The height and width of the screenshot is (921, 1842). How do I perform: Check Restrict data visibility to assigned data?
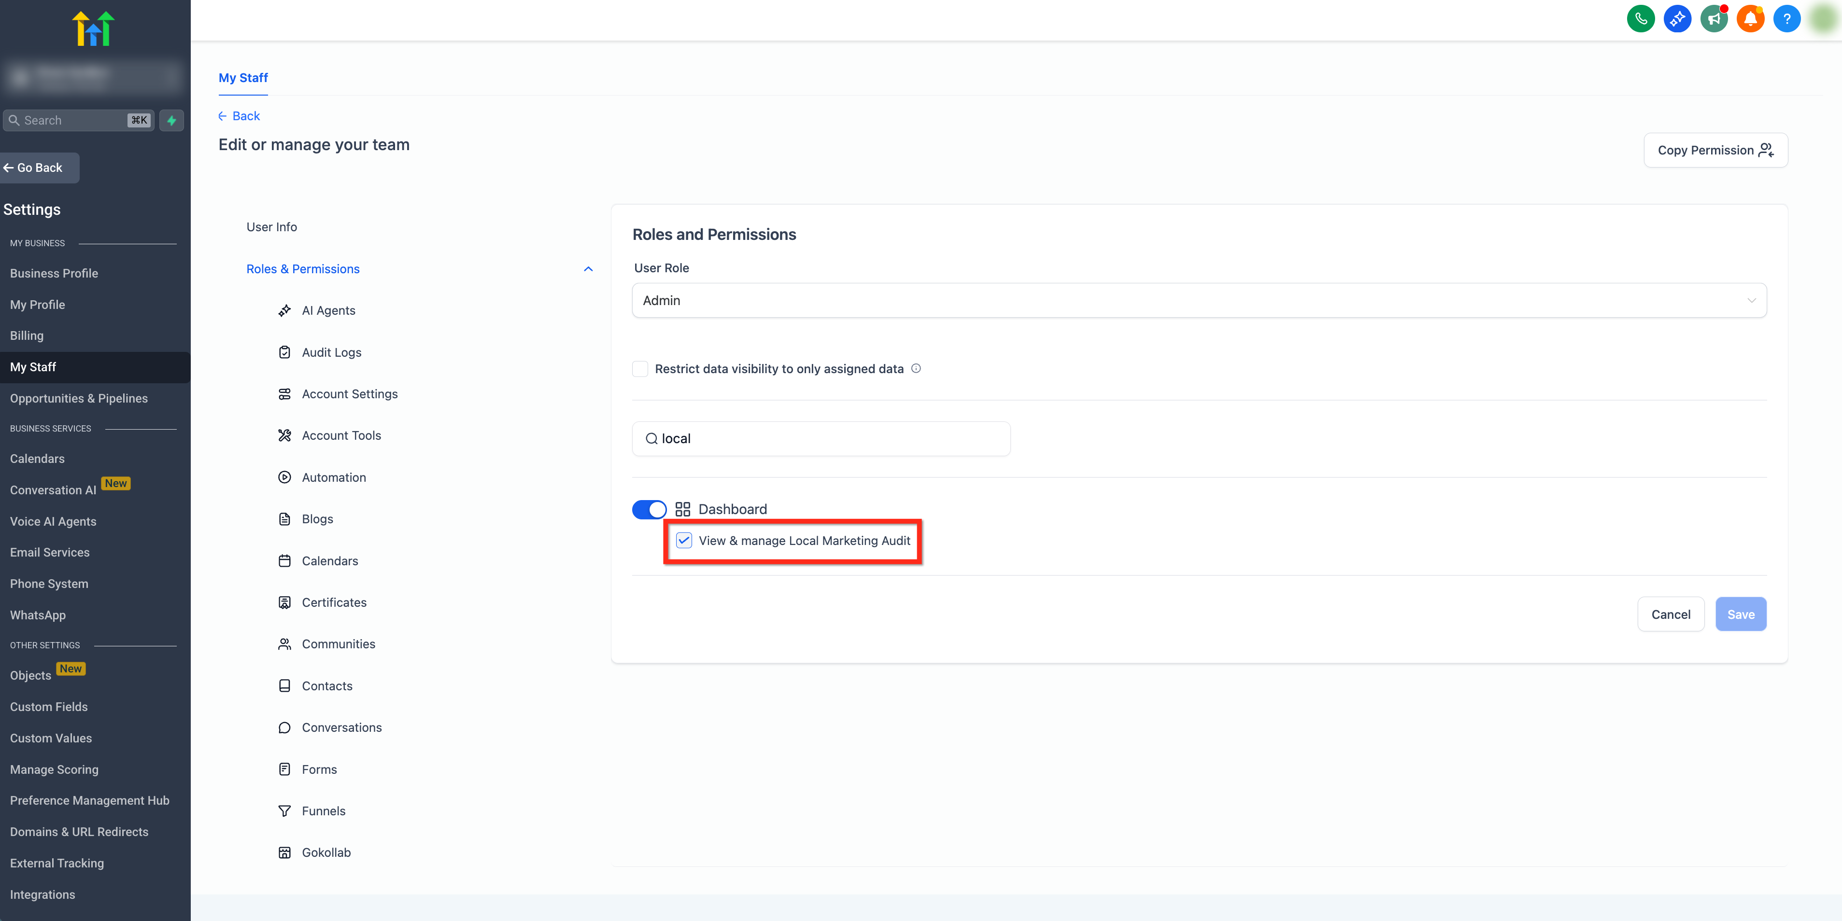tap(640, 369)
